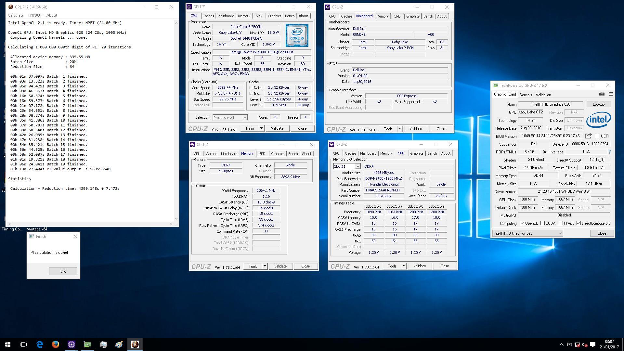Click Close in CPU-Z SPD window
The image size is (624, 351).
[445, 266]
